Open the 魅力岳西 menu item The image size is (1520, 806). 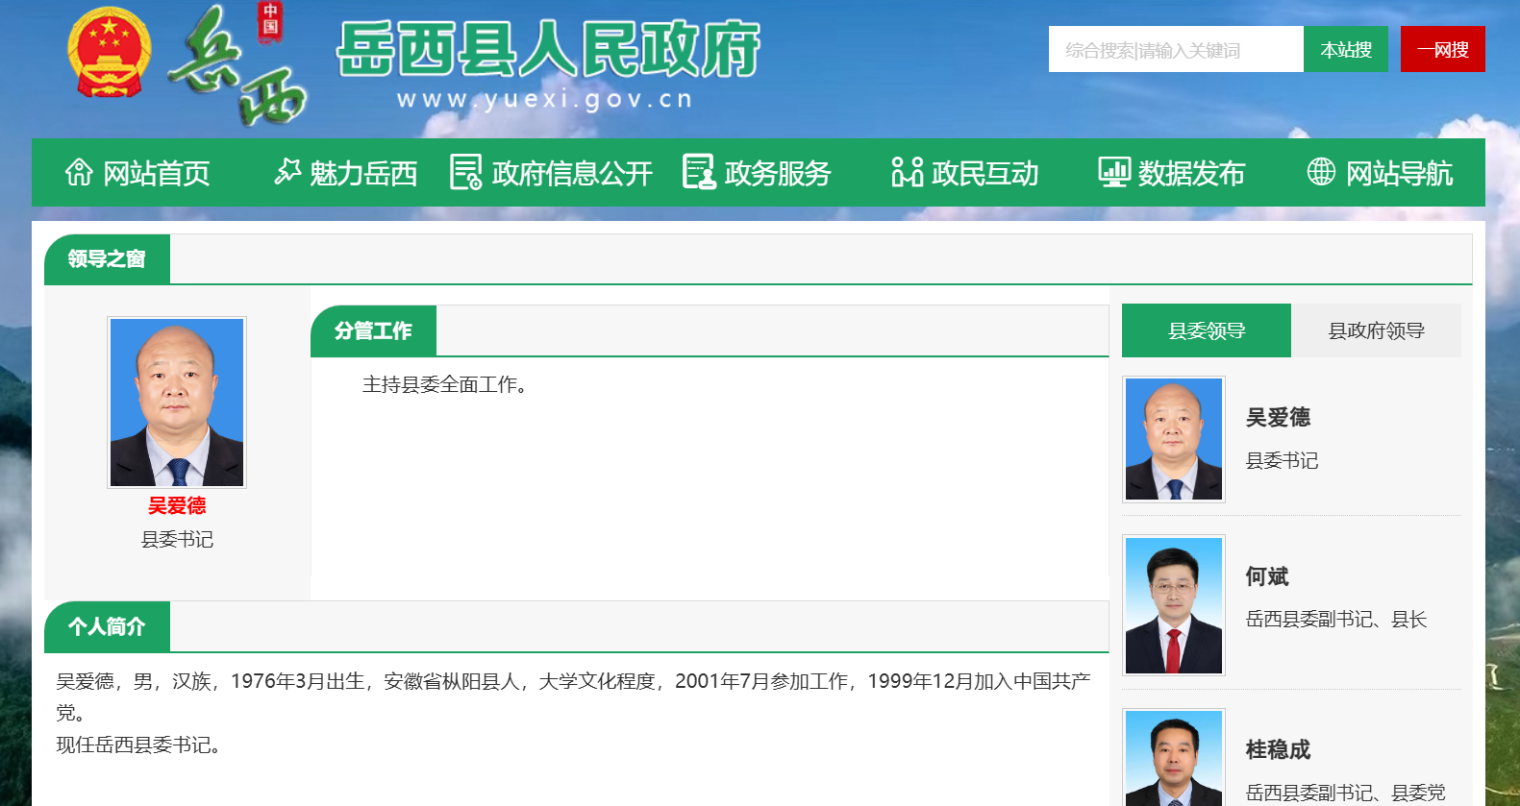pos(363,173)
